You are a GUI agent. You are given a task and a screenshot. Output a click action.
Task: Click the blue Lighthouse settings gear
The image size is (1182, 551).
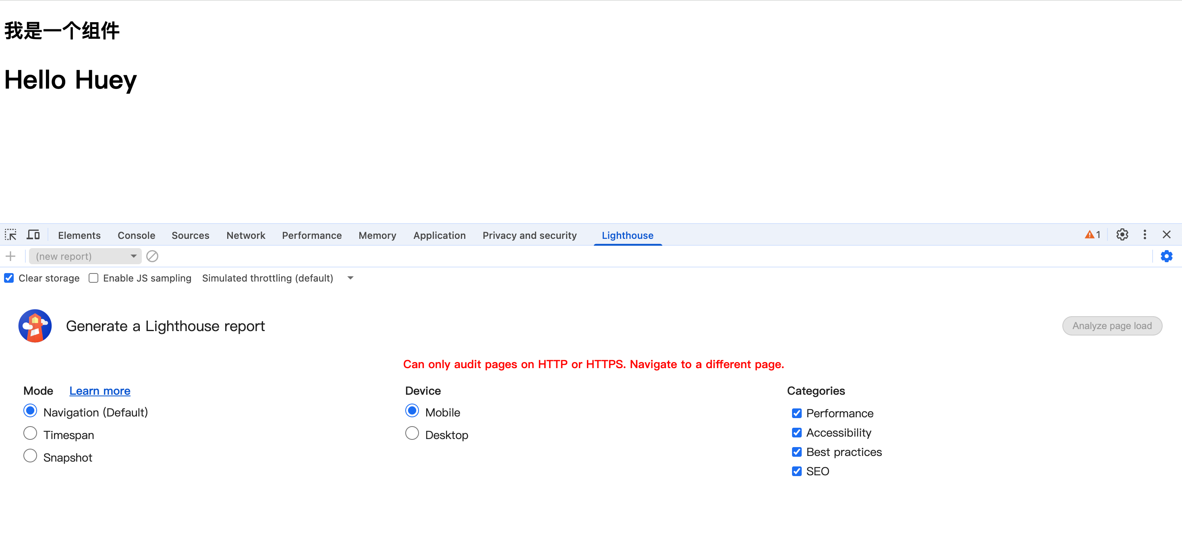1166,256
